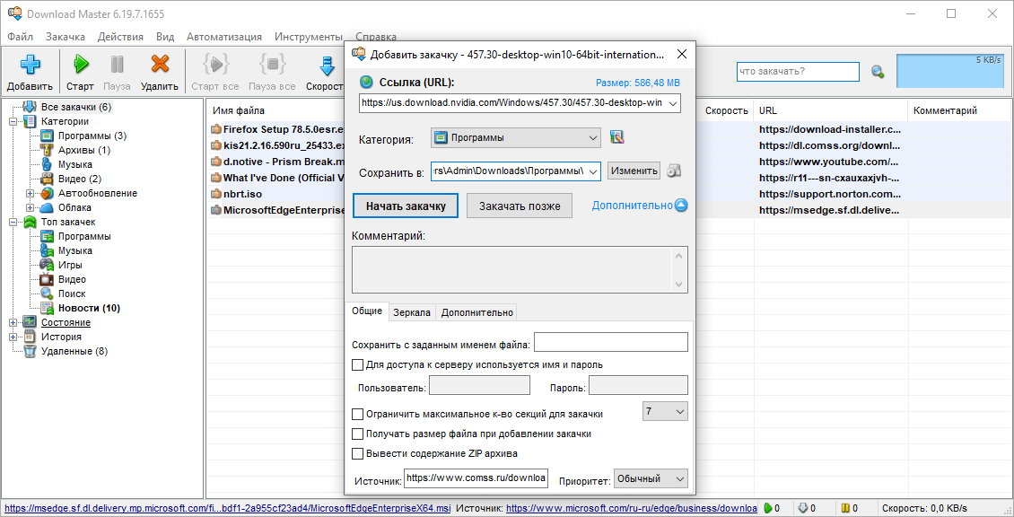Screen dimensions: 1014x517
Task: Expand the Автообновление tree node
Action: click(x=30, y=194)
